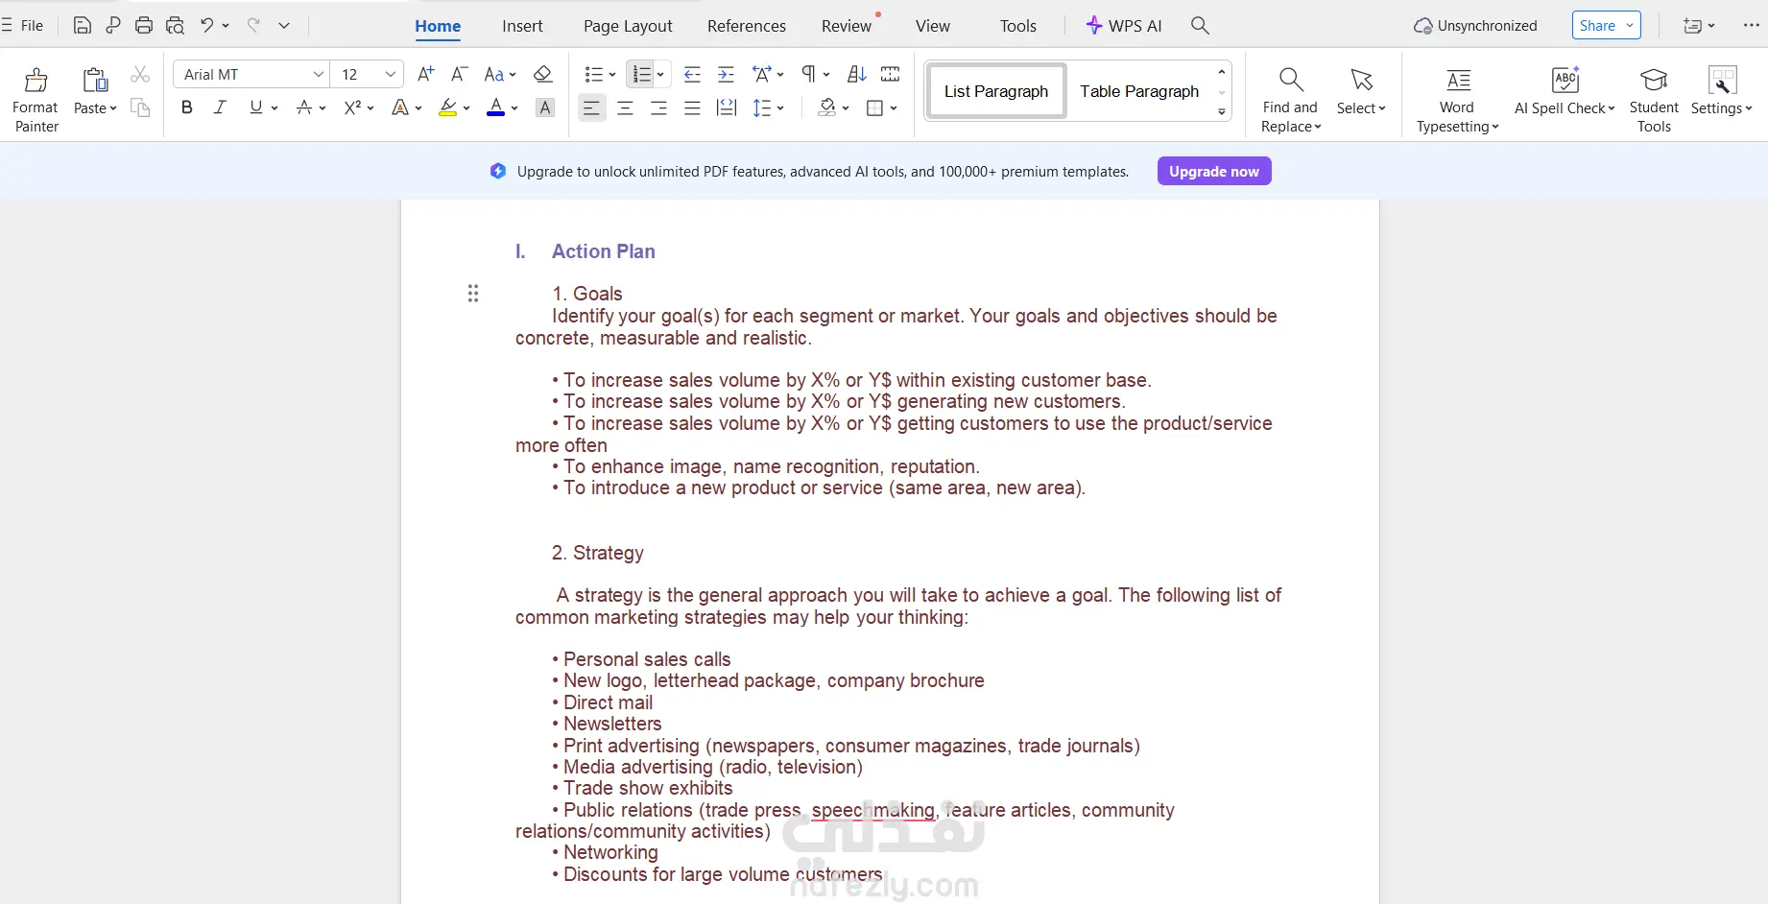1768x904 pixels.
Task: Click the distributed alignment icon
Action: pyautogui.click(x=727, y=107)
